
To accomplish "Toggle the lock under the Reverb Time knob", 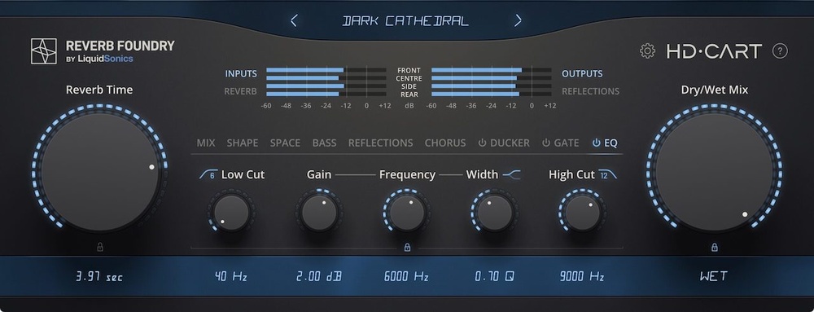I will 100,248.
